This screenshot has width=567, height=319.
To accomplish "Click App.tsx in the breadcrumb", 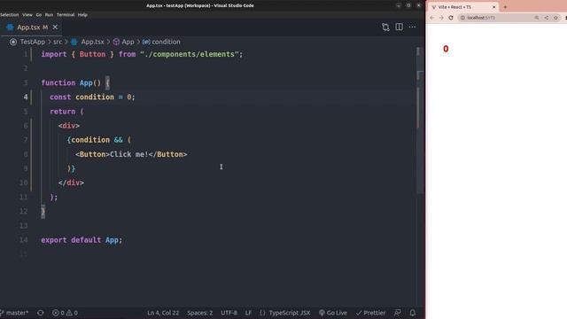I will click(x=92, y=42).
